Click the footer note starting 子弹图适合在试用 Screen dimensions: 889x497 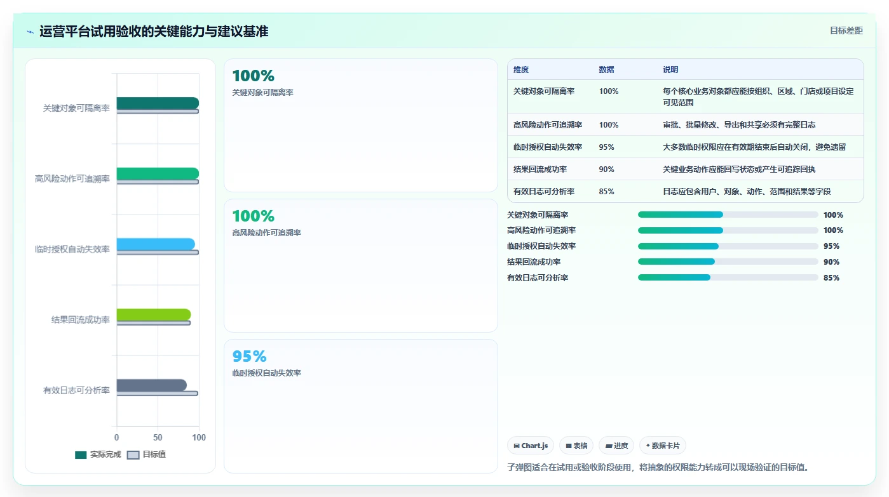[658, 467]
